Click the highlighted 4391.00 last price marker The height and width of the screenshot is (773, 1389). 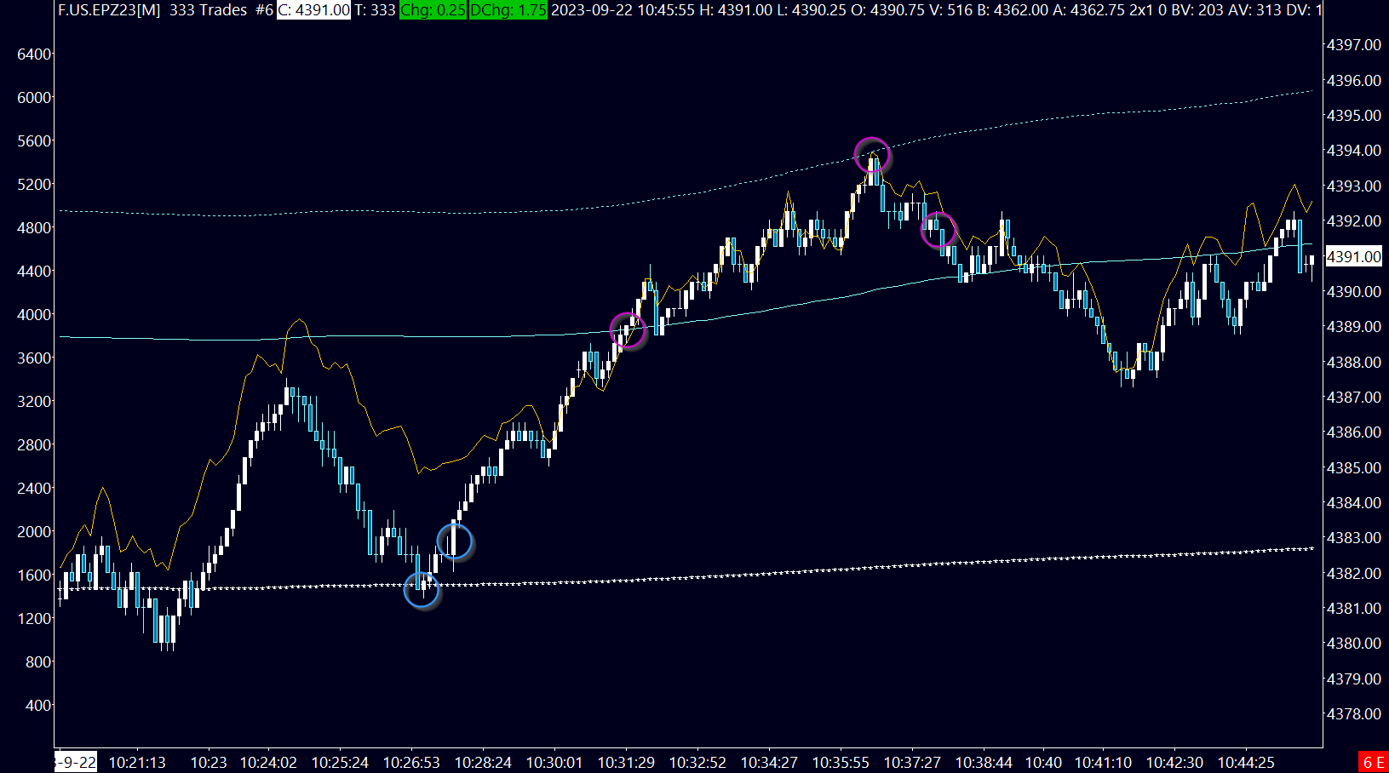(1354, 256)
